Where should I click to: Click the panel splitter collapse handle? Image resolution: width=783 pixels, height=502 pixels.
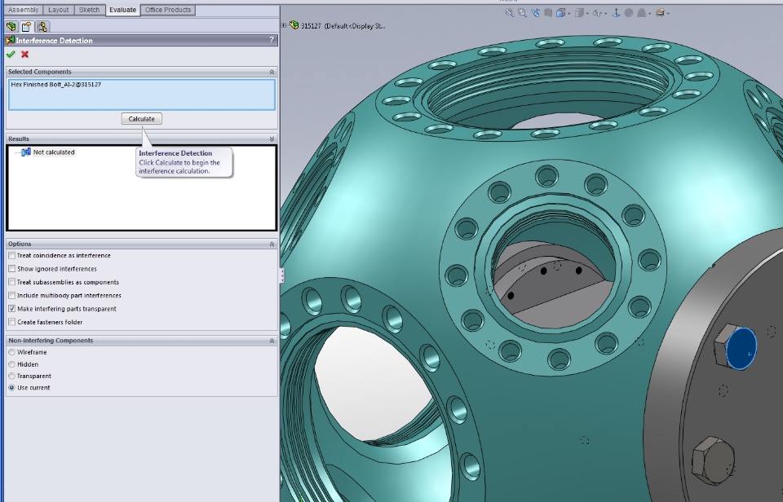click(281, 275)
